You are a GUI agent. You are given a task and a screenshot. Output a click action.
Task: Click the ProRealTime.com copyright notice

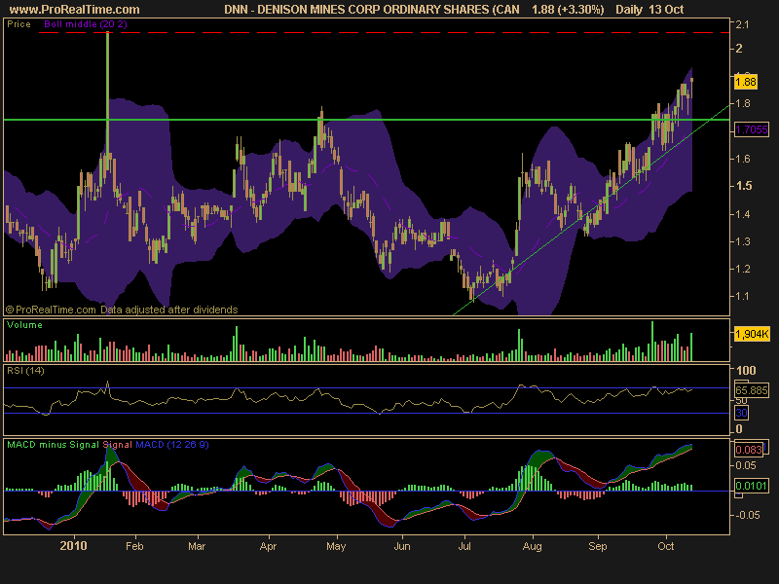point(121,310)
